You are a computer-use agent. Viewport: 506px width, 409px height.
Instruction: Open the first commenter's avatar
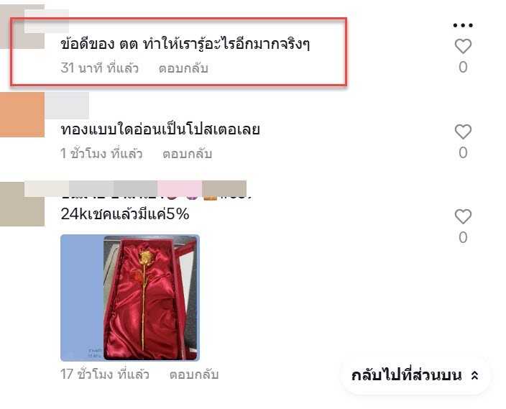[22, 27]
